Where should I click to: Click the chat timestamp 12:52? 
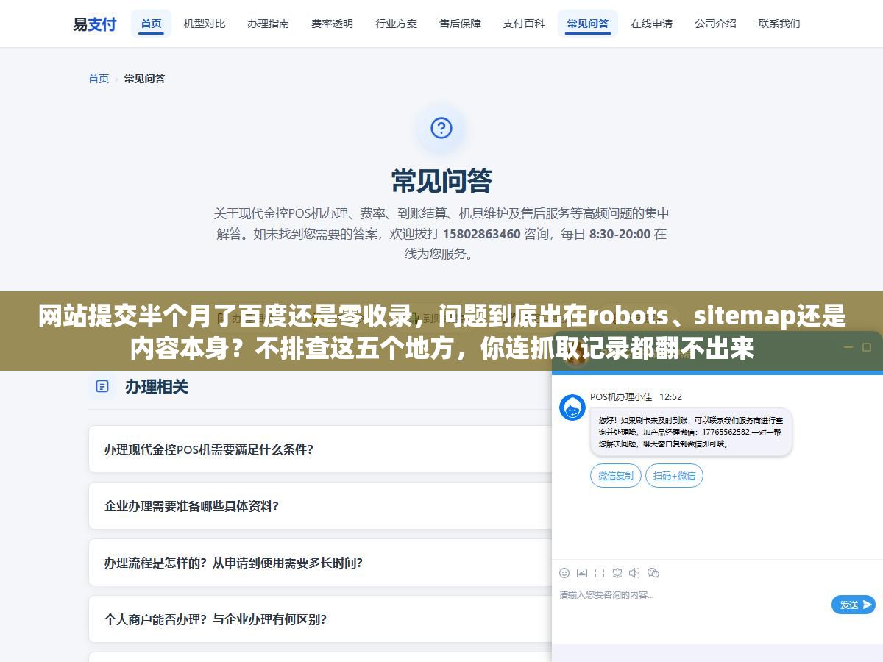670,396
